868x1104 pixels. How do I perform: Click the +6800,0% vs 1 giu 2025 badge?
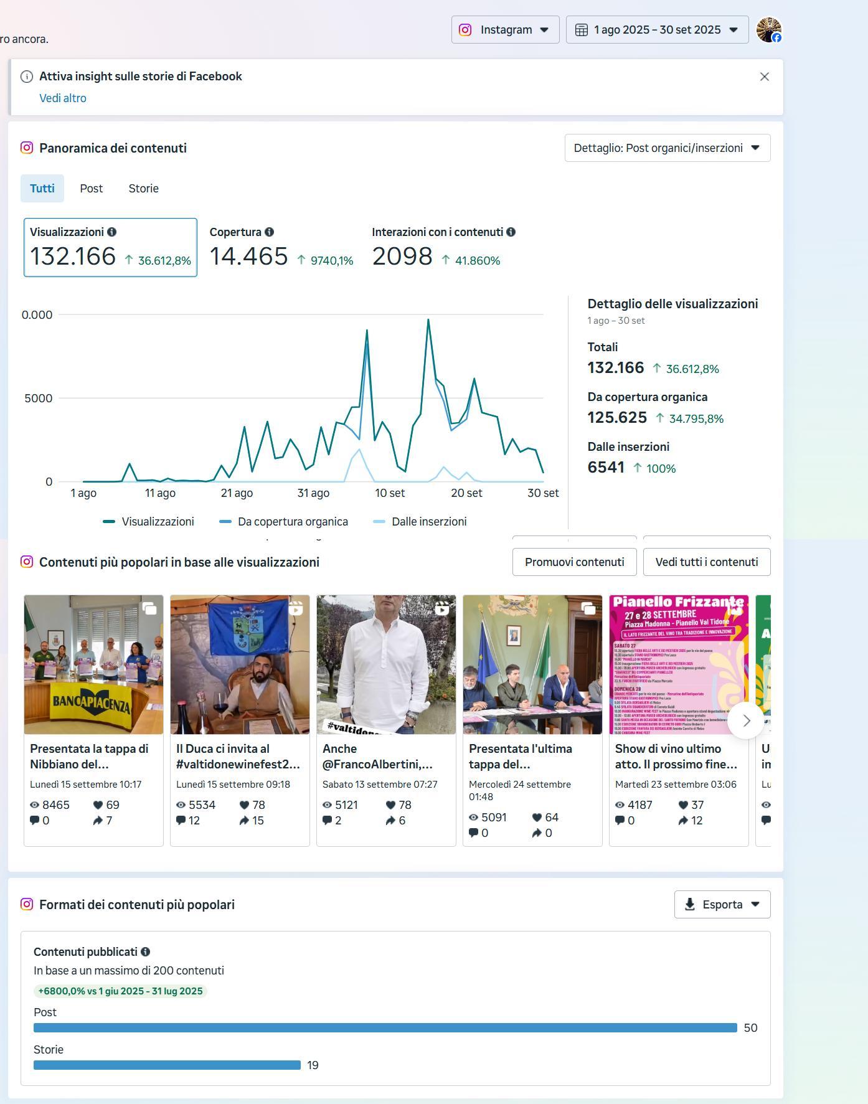pos(120,991)
